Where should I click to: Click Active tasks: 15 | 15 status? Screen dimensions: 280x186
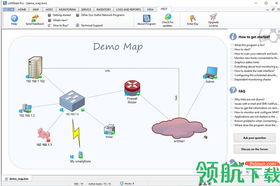point(100,184)
